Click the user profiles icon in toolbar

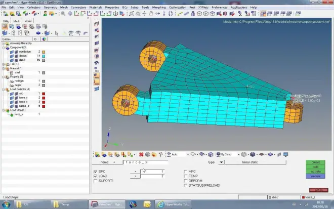[x=46, y=14]
